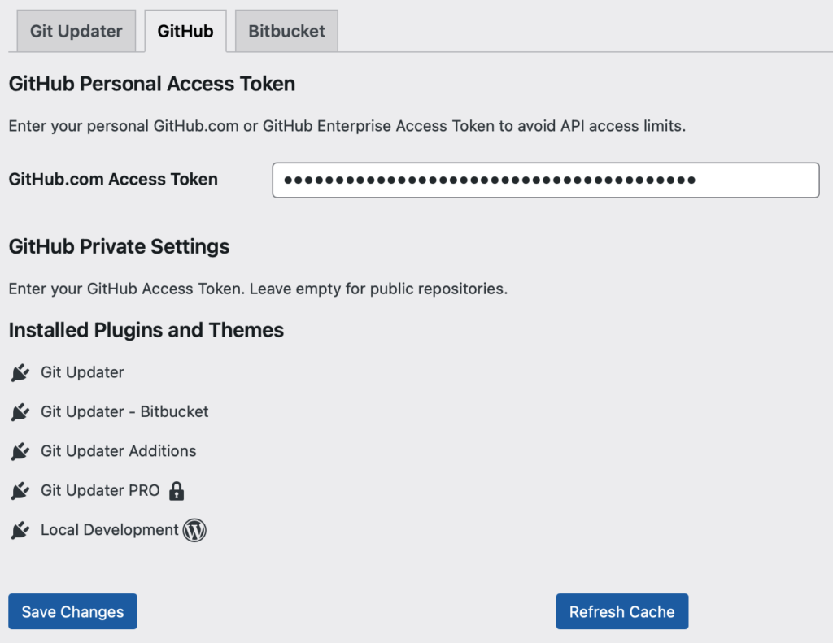The width and height of the screenshot is (833, 643).
Task: Click the 'avoid API access limits' description text
Action: (x=602, y=126)
